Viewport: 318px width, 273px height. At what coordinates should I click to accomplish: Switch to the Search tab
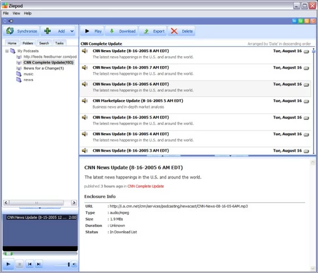pyautogui.click(x=44, y=43)
